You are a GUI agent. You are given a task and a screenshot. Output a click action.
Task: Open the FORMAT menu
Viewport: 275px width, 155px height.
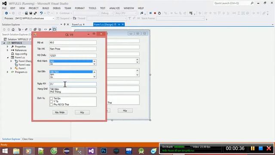[x=79, y=8]
